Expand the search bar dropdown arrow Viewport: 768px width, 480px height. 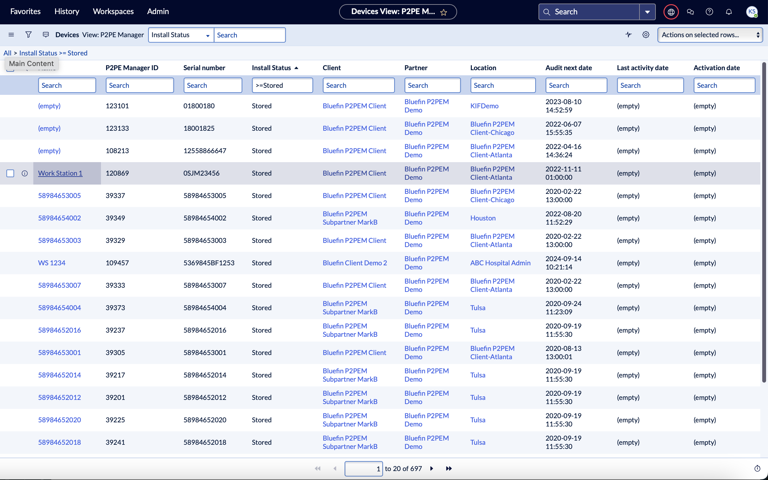point(647,12)
